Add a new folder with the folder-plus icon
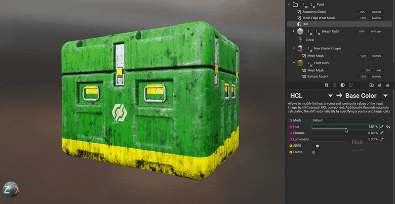Viewport: 395px width, 204px height. pyautogui.click(x=372, y=85)
